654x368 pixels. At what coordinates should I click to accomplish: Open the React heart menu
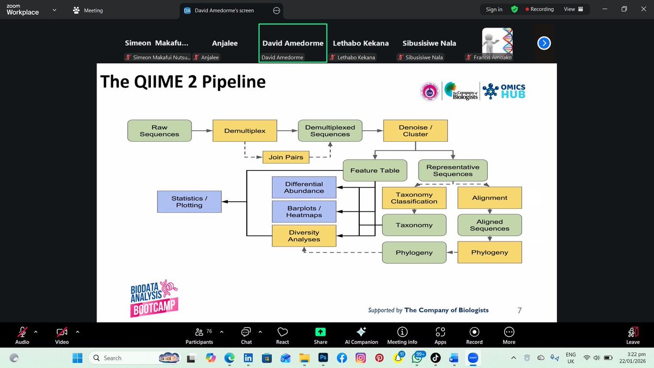pyautogui.click(x=282, y=335)
